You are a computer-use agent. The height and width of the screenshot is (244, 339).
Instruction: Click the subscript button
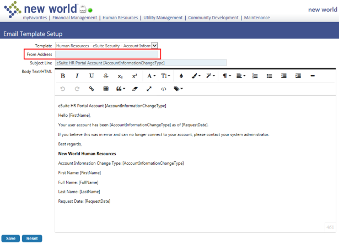120,75
